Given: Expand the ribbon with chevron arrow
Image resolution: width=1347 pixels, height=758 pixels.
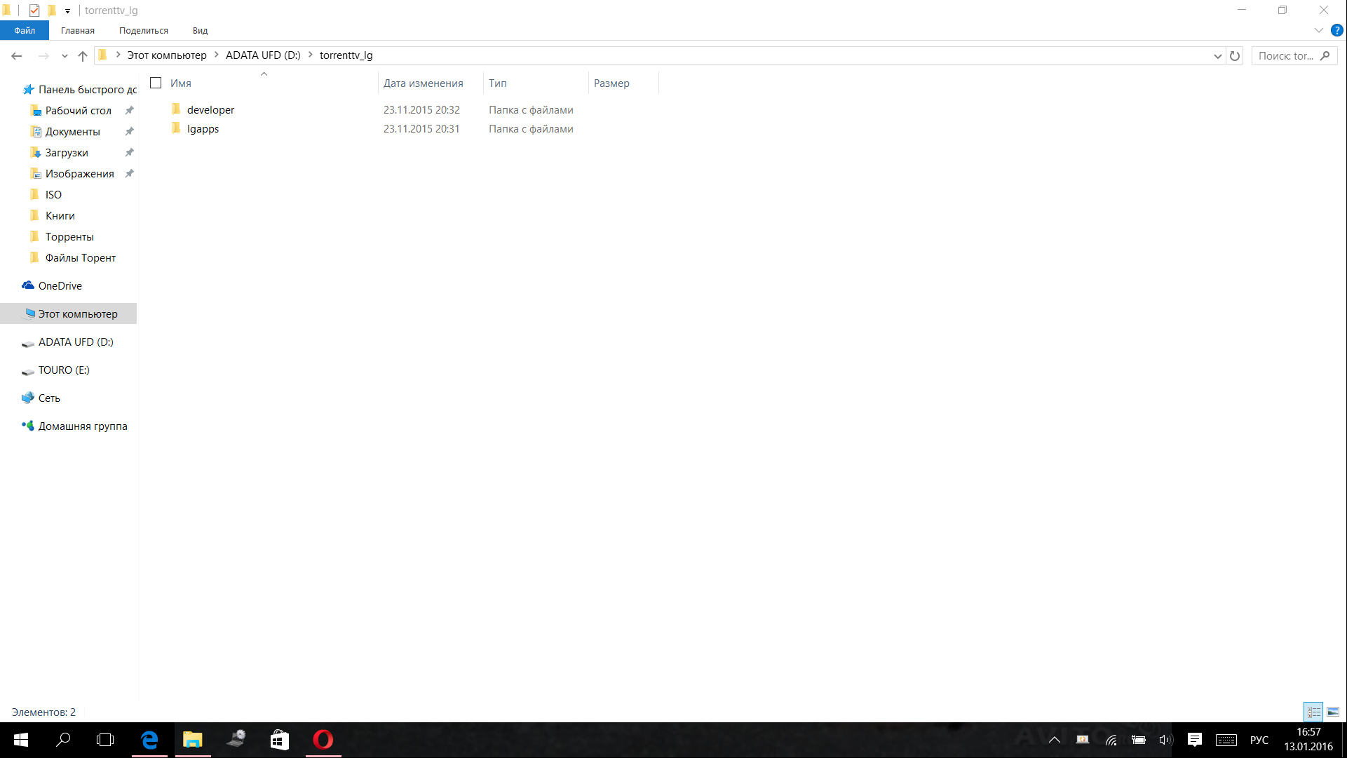Looking at the screenshot, I should (x=1318, y=30).
